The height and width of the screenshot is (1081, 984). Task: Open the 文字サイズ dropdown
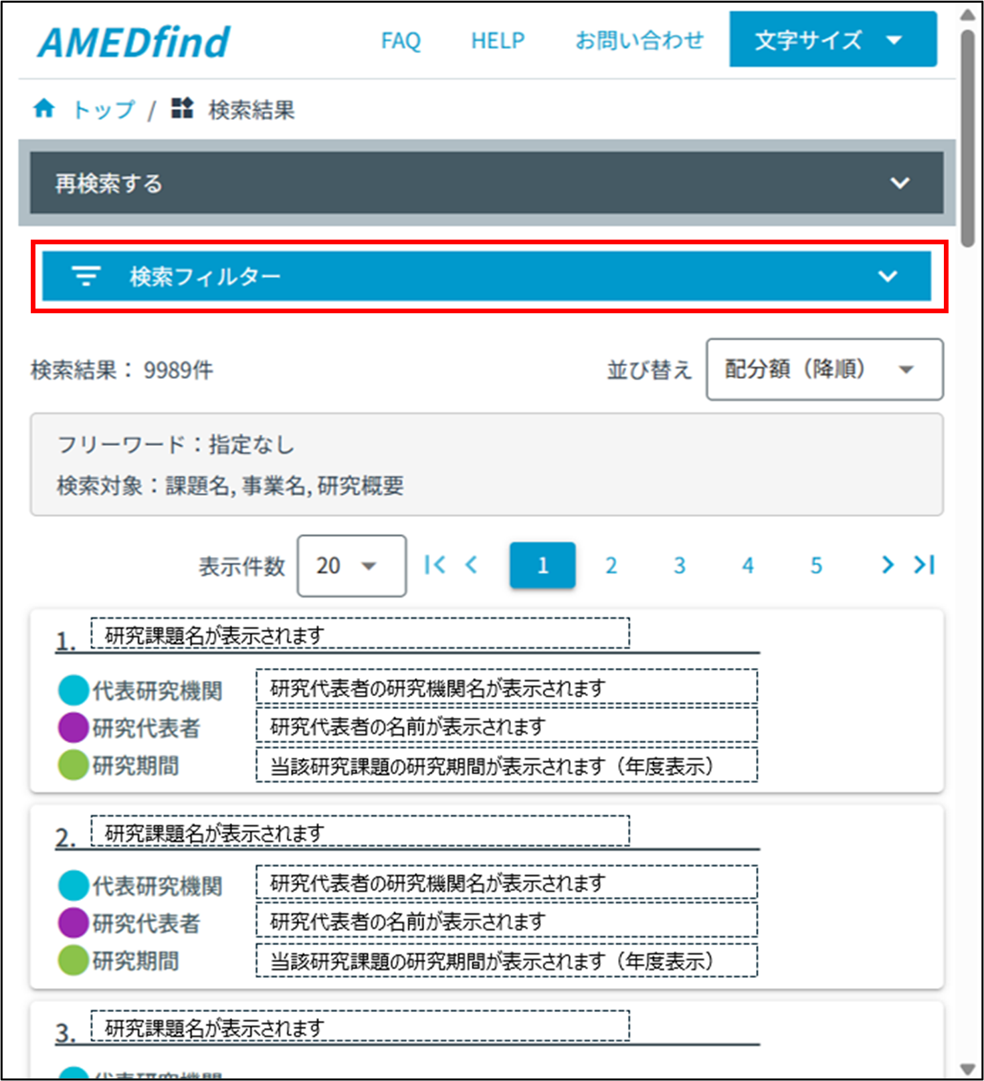(832, 40)
